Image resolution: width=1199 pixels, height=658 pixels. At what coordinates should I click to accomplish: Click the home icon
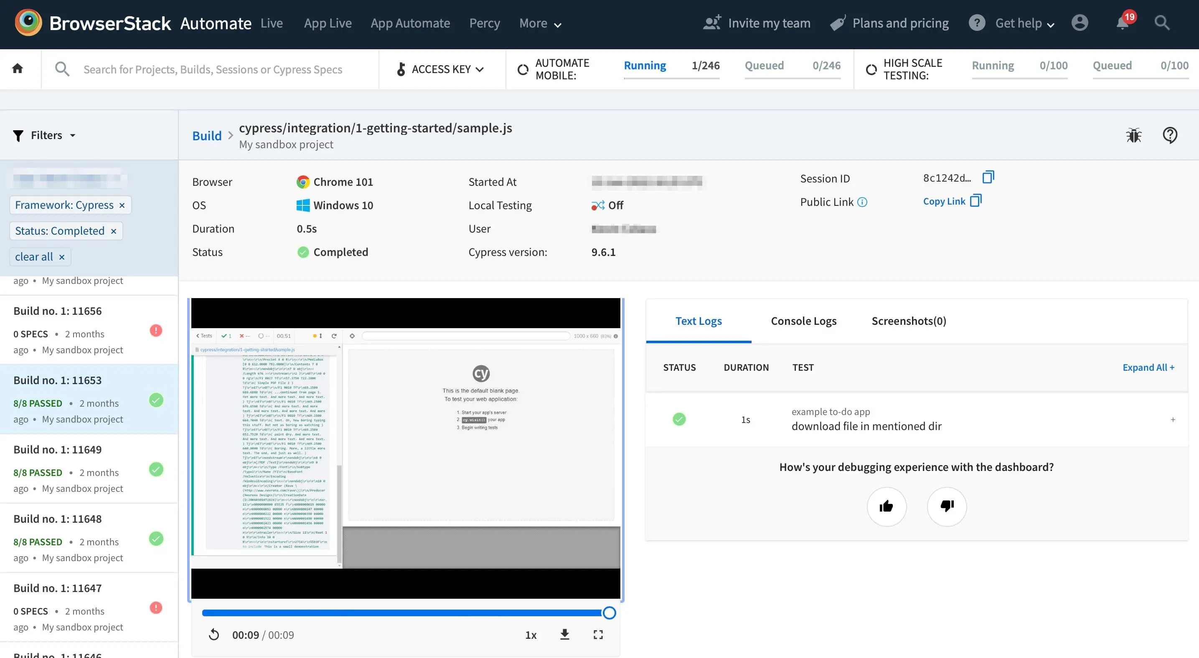[18, 69]
